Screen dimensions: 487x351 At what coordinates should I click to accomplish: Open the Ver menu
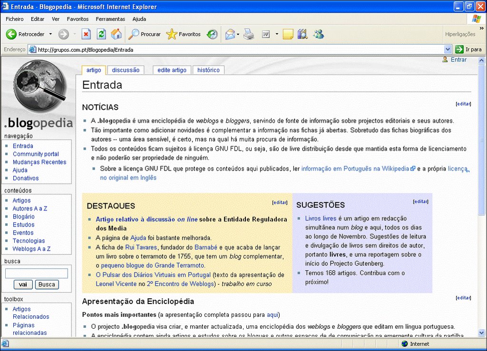coord(56,19)
